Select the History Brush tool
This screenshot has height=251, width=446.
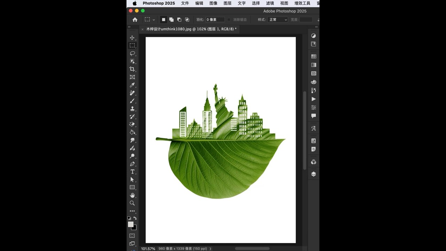pos(132,116)
